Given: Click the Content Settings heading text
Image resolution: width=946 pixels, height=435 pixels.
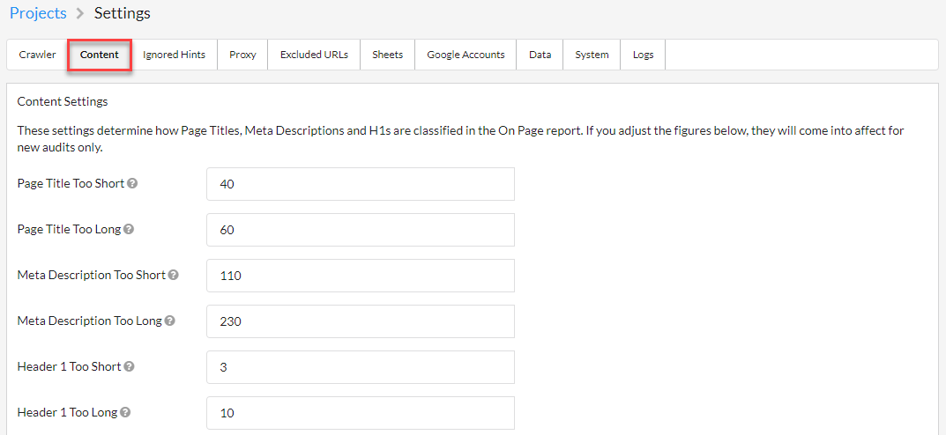Looking at the screenshot, I should (63, 102).
